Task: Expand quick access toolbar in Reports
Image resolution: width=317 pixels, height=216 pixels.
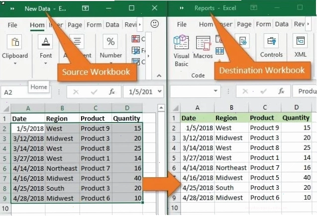Action: (x=182, y=8)
